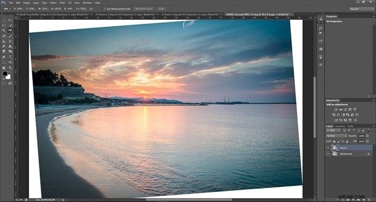The width and height of the screenshot is (376, 202).
Task: Select the Elliptical Marquee tool
Action: [x=4, y=20]
